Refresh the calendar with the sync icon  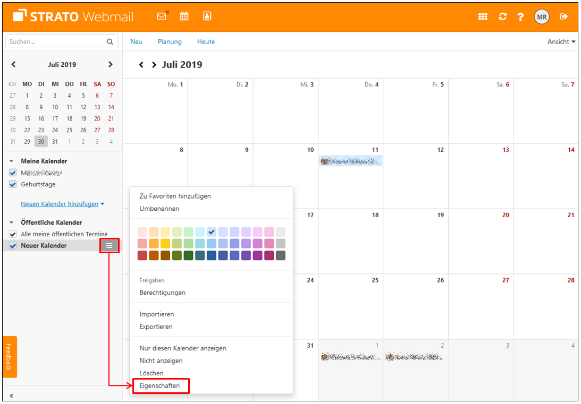[x=502, y=16]
